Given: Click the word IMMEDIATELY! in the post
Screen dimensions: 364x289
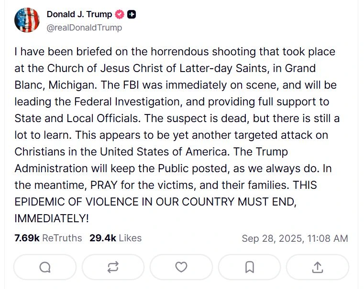Looking at the screenshot, I should point(52,218).
